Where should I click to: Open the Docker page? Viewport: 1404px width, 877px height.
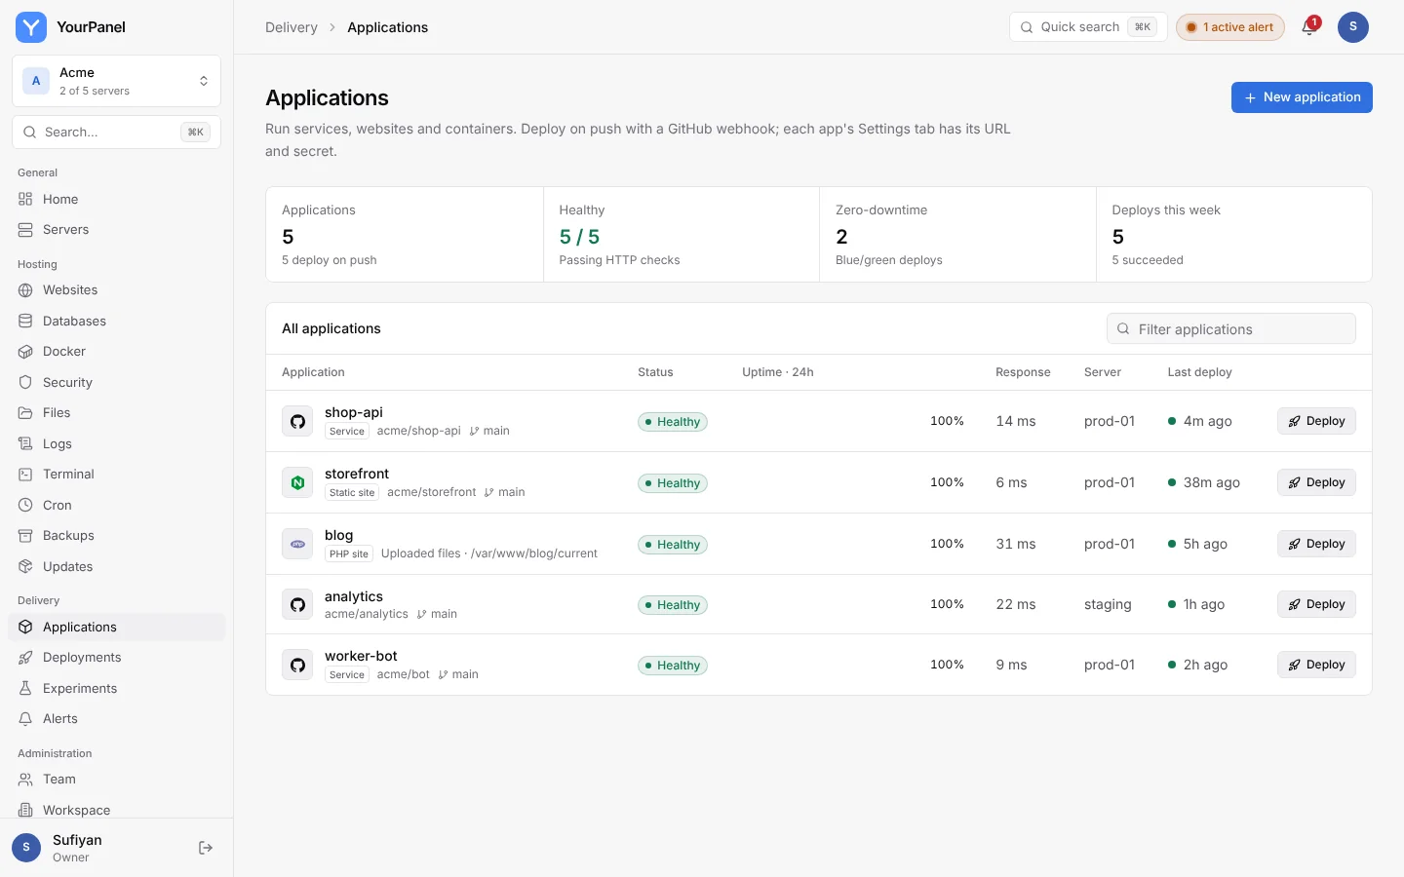click(116, 351)
